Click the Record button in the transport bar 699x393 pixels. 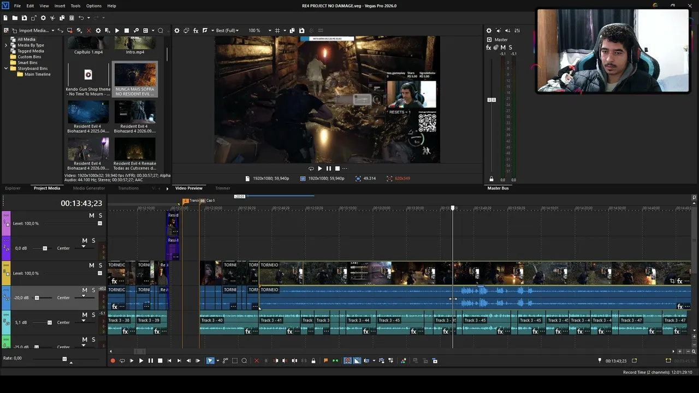pyautogui.click(x=113, y=361)
